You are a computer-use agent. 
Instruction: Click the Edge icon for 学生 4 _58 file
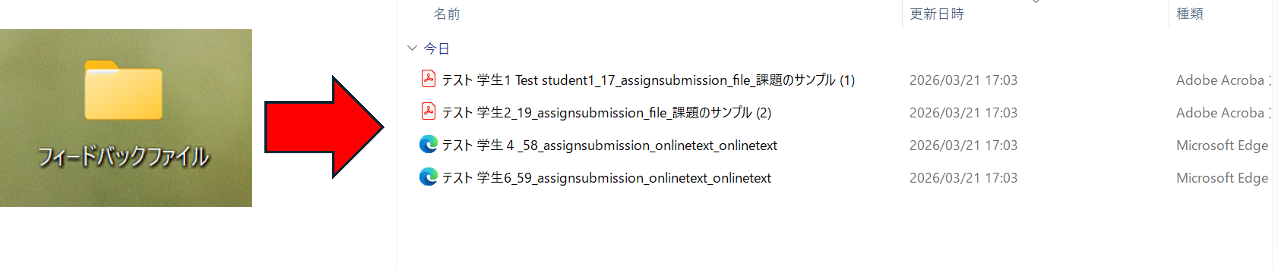[x=428, y=144]
